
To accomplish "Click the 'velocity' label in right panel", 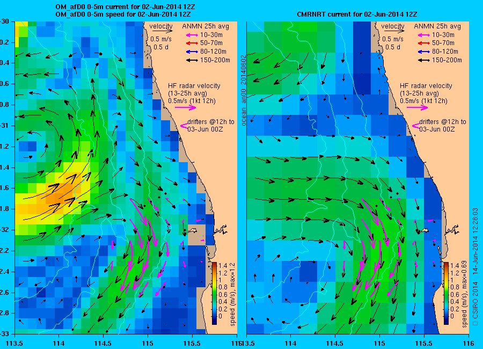I will (x=393, y=26).
